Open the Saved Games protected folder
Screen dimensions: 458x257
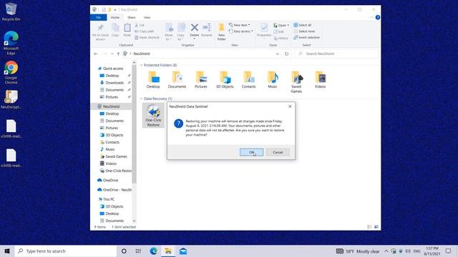pos(296,82)
